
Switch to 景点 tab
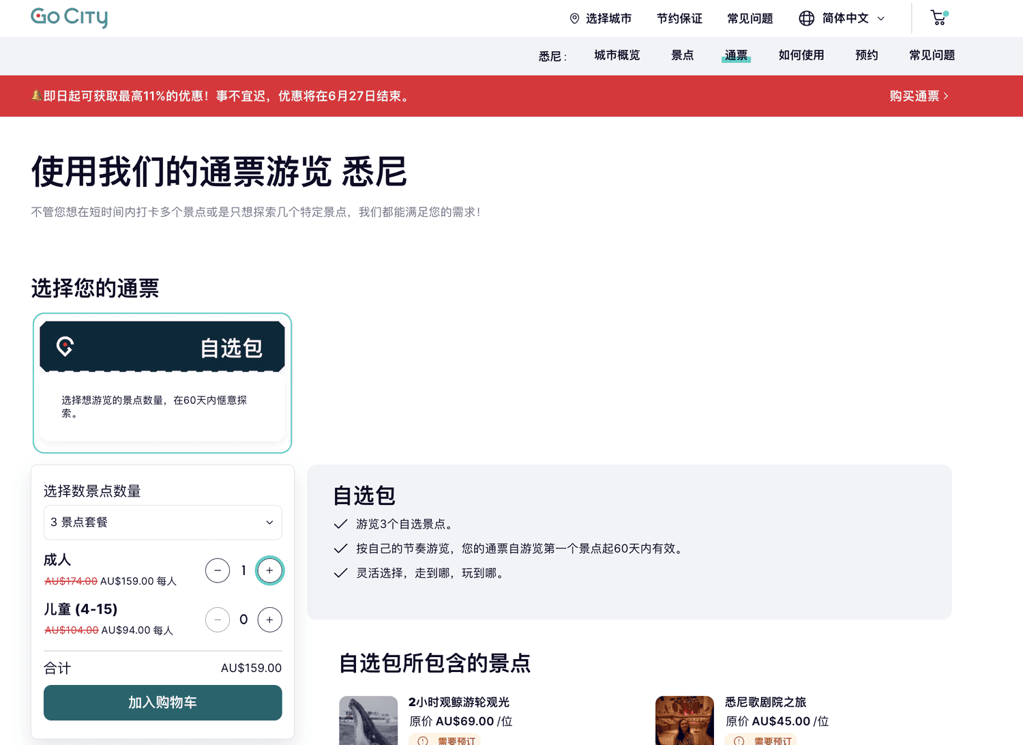[x=682, y=55]
